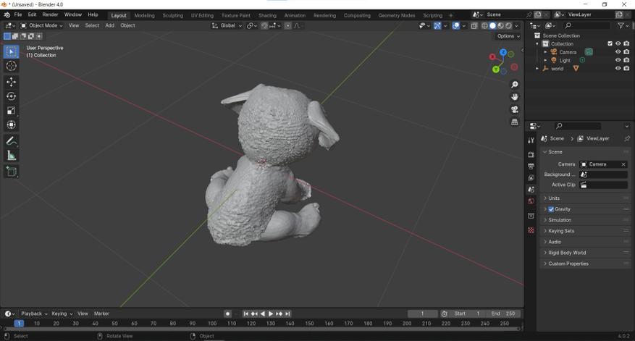Switch to the Sculpting workspace tab
Screen dimensions: 635x341
(x=172, y=15)
